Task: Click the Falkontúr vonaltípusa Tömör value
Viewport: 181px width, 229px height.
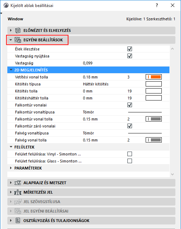Action: pos(88,112)
